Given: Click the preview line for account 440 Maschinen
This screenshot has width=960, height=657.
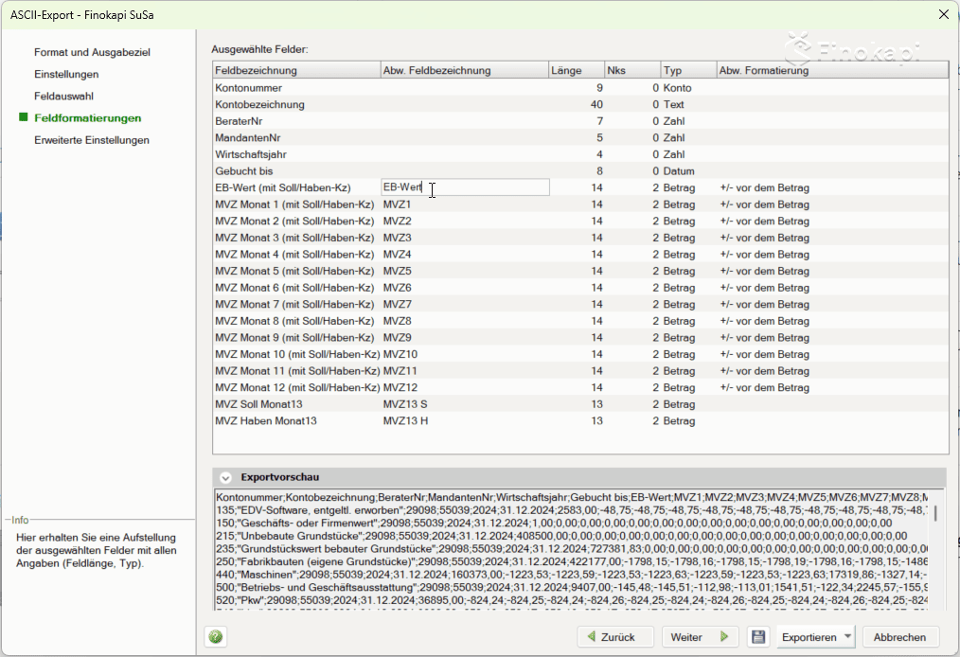Looking at the screenshot, I should click(x=572, y=575).
